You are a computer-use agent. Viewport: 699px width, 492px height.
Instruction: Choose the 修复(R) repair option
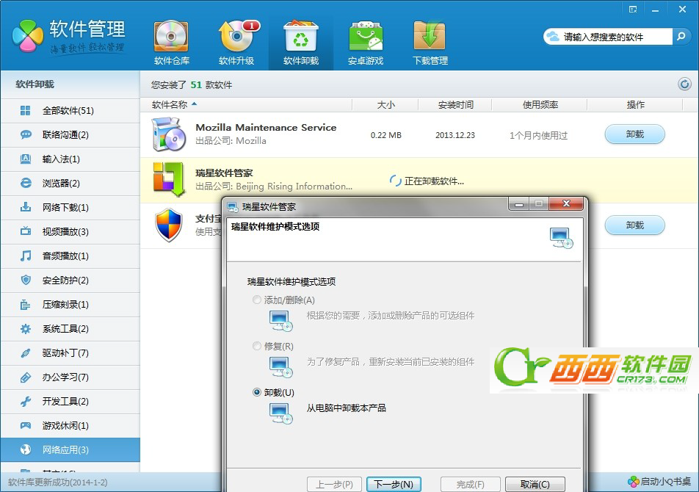(257, 346)
